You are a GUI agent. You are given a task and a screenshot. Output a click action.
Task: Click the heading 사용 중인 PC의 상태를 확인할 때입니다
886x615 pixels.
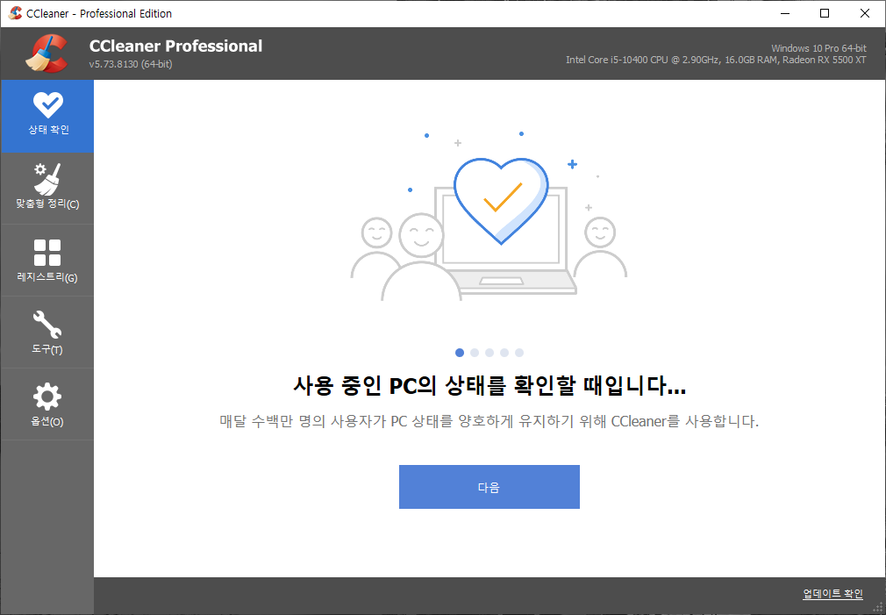(x=489, y=386)
